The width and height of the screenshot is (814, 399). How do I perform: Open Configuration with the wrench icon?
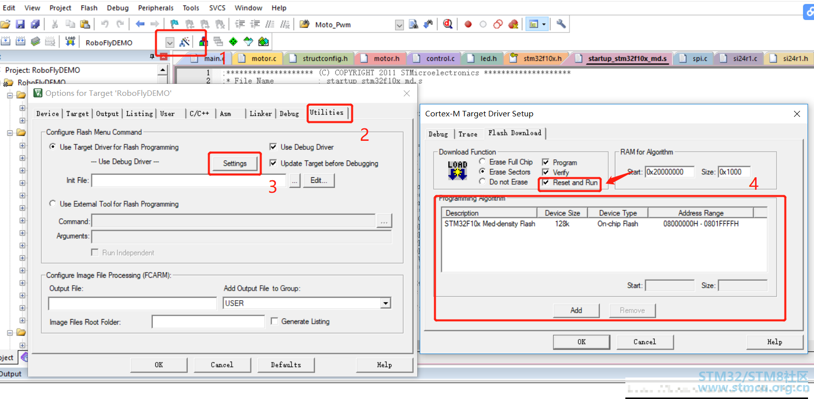pos(561,24)
